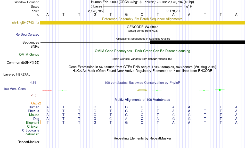Click the 5 bases scale bar

(x=143, y=6)
